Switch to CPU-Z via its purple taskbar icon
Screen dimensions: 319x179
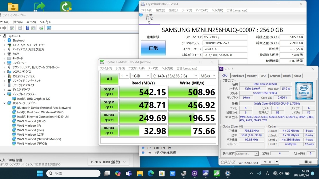click(x=195, y=173)
